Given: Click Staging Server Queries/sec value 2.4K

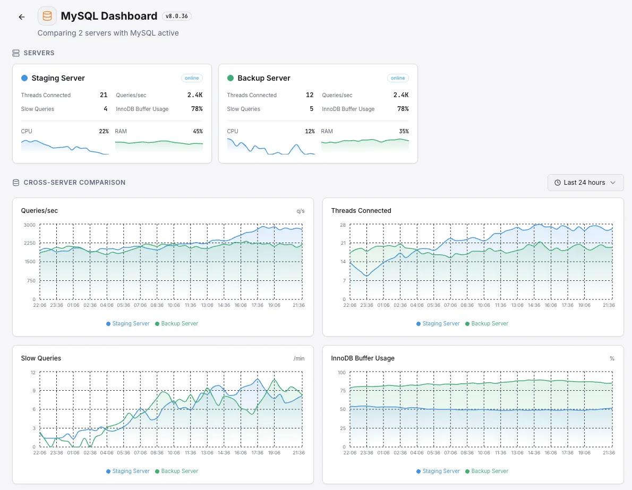Looking at the screenshot, I should (195, 95).
